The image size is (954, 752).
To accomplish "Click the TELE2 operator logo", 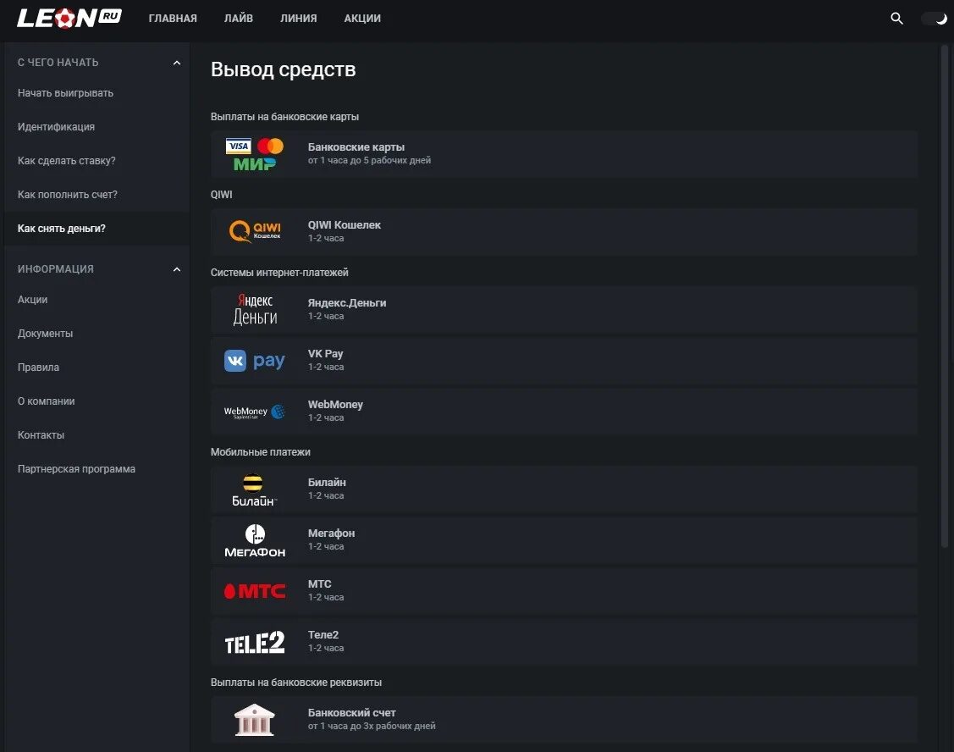I will (254, 643).
